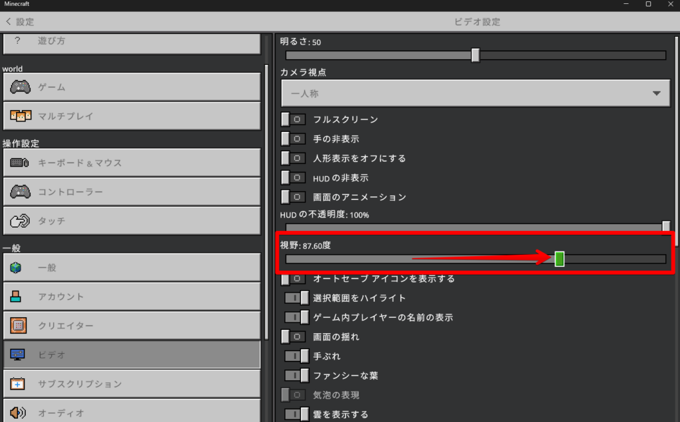Click the green 視野 slider handle
This screenshot has width=680, height=422.
coord(559,259)
